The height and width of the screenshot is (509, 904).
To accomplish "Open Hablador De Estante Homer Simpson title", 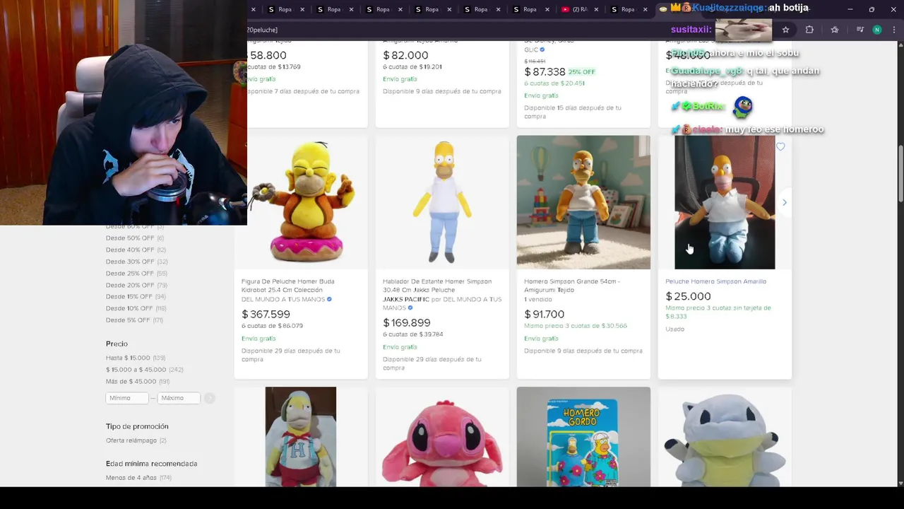I will (x=437, y=286).
